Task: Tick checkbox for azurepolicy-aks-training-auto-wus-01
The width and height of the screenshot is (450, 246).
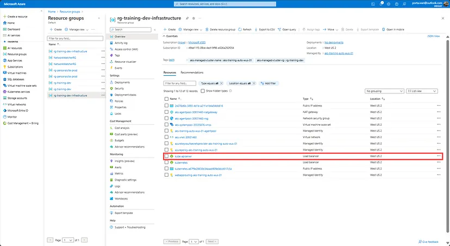Action: (x=166, y=150)
